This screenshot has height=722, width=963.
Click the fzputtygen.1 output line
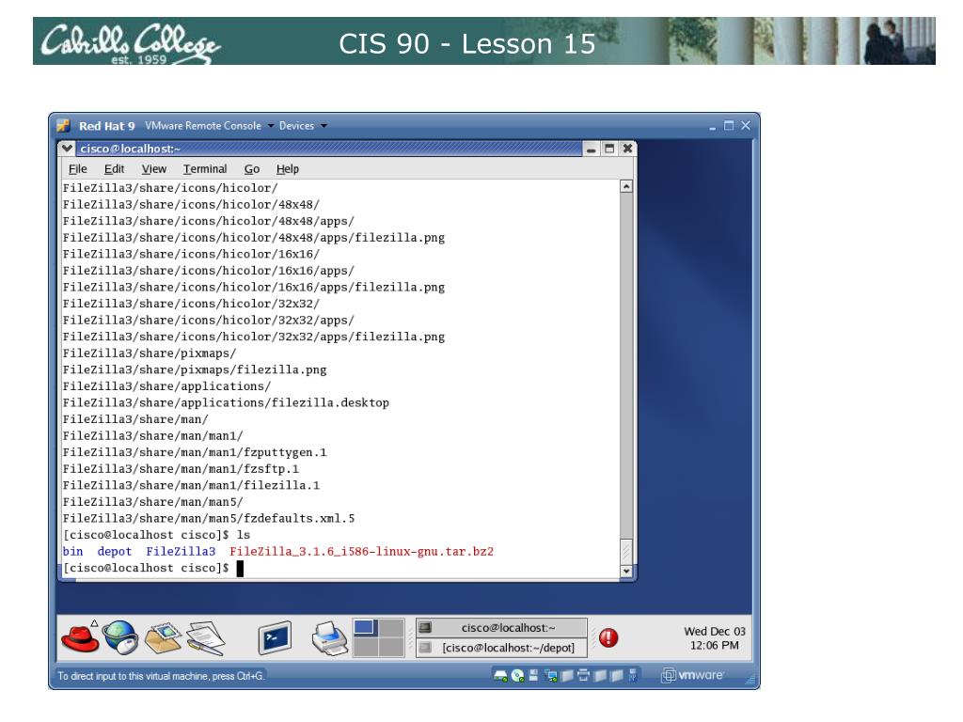(195, 452)
